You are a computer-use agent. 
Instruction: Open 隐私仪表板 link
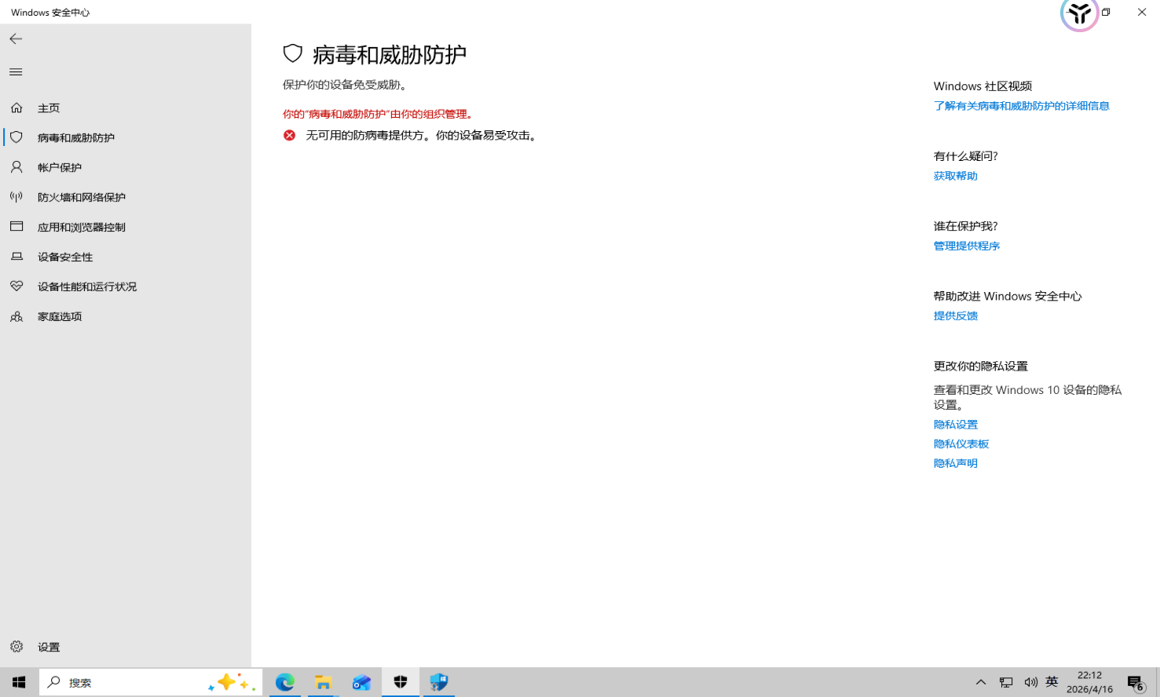click(961, 443)
